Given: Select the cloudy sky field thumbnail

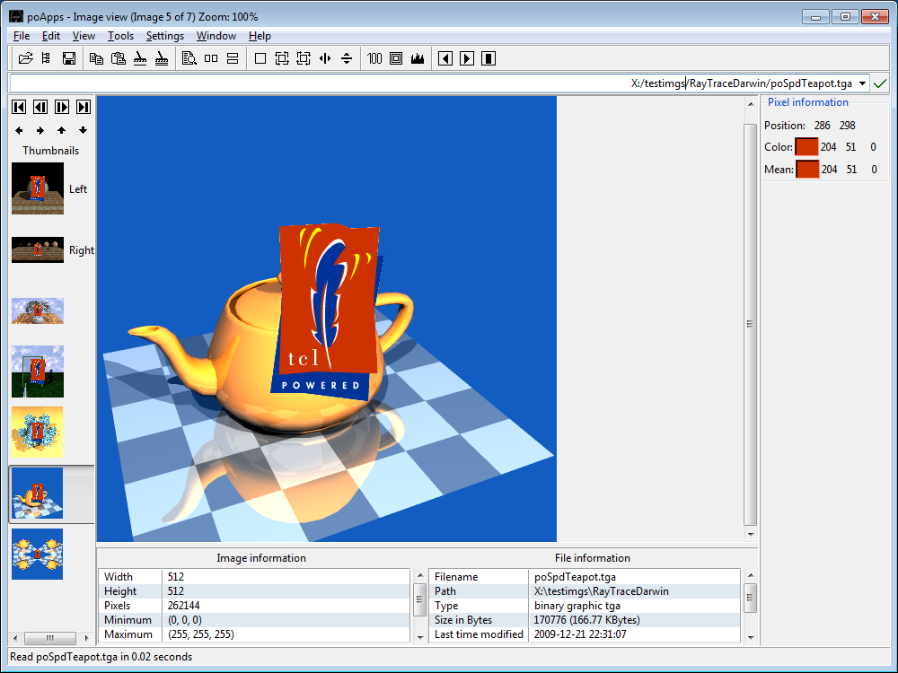Looking at the screenshot, I should pos(38,371).
